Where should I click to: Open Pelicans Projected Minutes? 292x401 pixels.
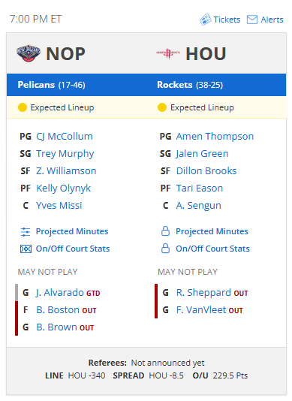point(72,231)
